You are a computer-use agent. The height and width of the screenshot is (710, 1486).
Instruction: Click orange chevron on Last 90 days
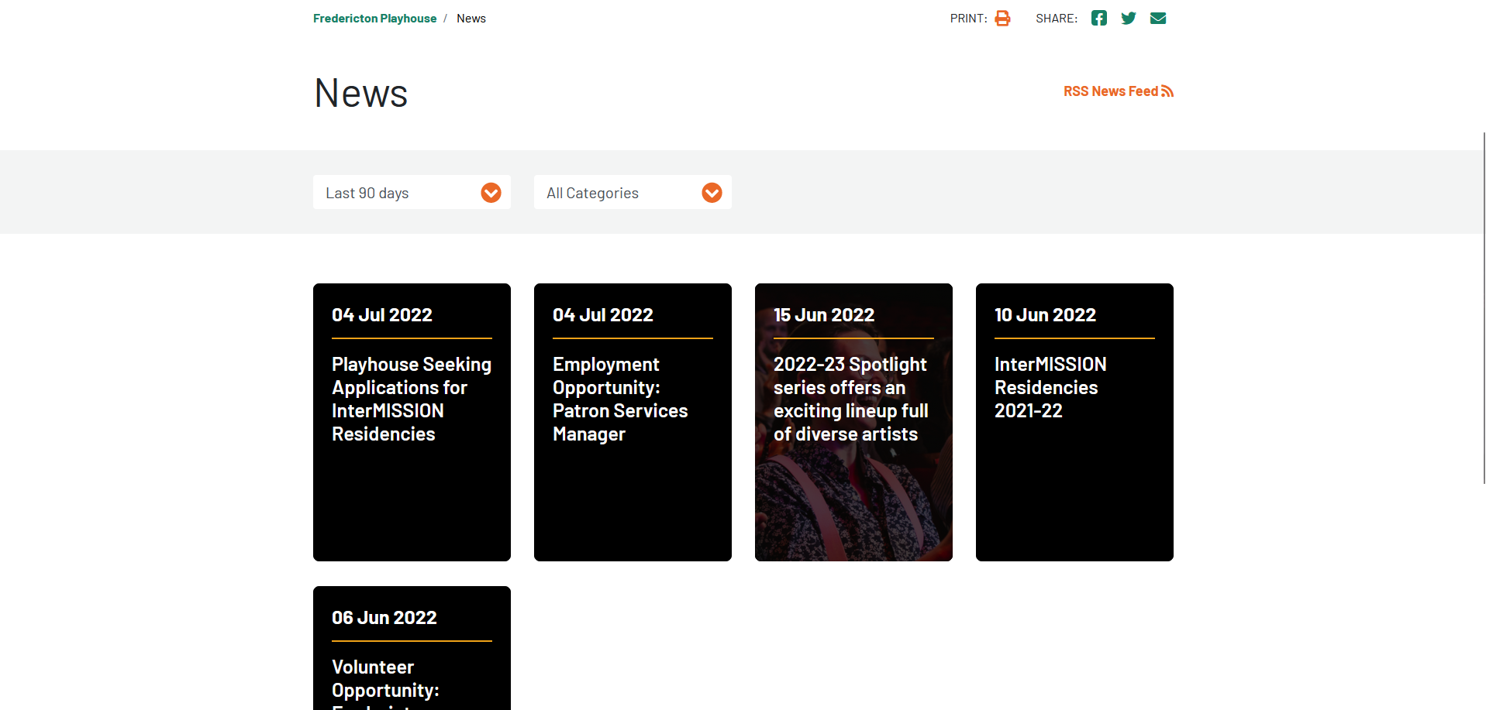coord(491,193)
